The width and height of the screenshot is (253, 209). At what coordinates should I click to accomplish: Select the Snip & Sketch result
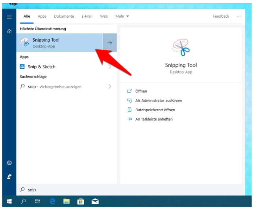[x=66, y=66]
